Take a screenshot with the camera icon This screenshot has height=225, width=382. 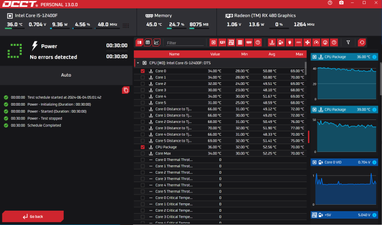[x=341, y=3]
